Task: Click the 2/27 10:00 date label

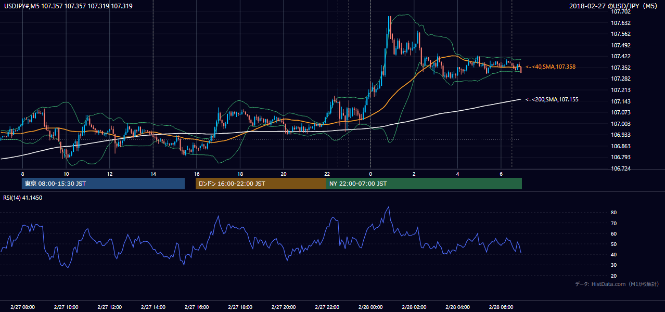Action: click(x=66, y=307)
